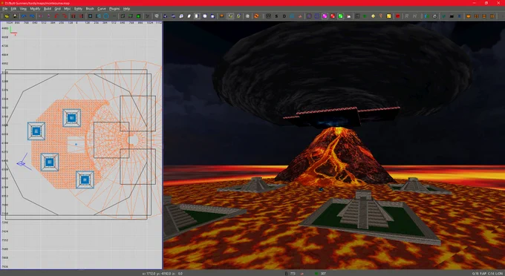Save the map using the floppy disk icon
The image size is (505, 276).
[x=15, y=16]
